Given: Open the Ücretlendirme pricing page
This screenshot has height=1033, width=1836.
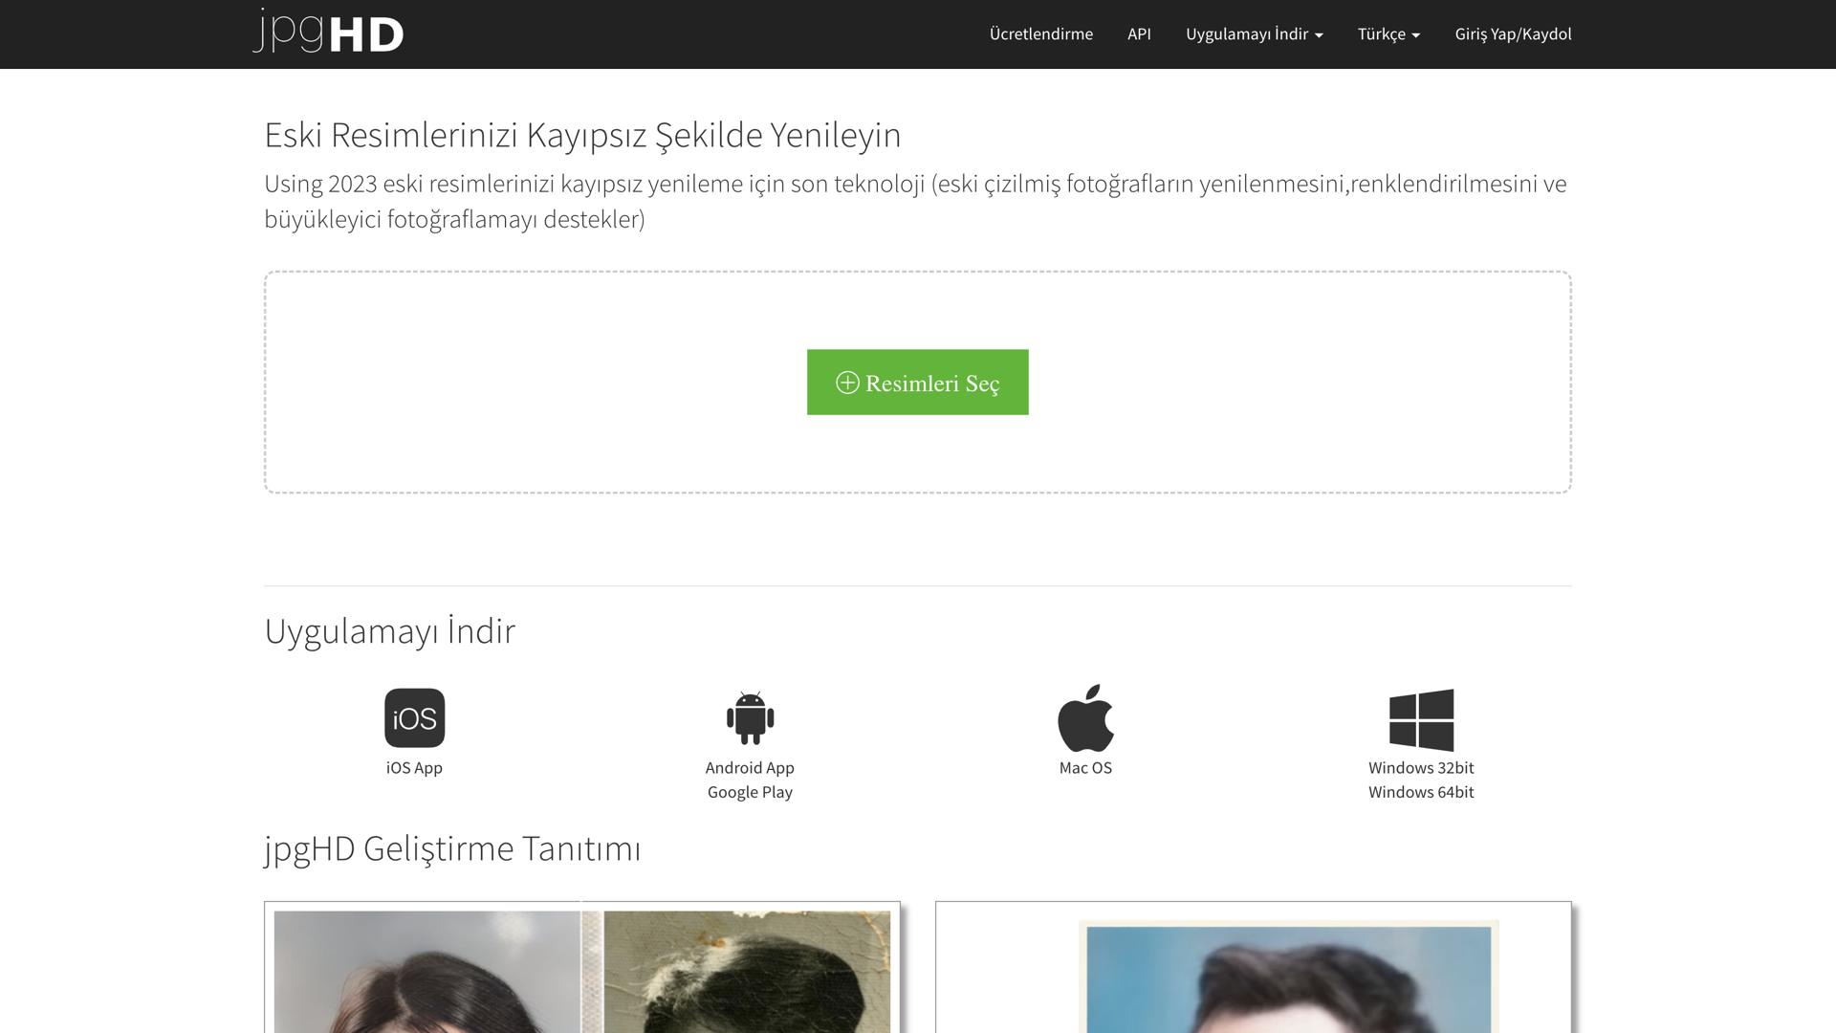Looking at the screenshot, I should (1040, 34).
